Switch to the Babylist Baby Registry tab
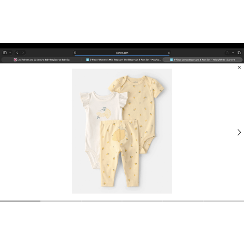This screenshot has width=244, height=244. [41, 60]
